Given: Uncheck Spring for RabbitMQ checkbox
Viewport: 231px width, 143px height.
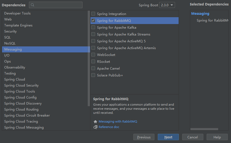Looking at the screenshot, I should 93,21.
